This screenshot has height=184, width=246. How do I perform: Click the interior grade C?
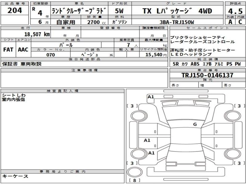(240, 22)
